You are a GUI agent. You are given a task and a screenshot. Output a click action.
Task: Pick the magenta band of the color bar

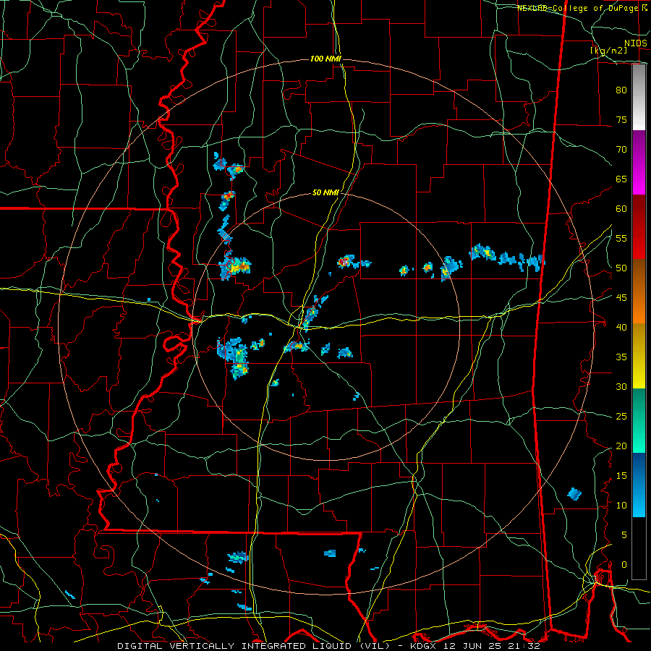coord(639,180)
